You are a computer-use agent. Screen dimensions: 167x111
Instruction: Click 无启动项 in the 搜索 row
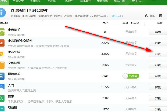(x=131, y=98)
